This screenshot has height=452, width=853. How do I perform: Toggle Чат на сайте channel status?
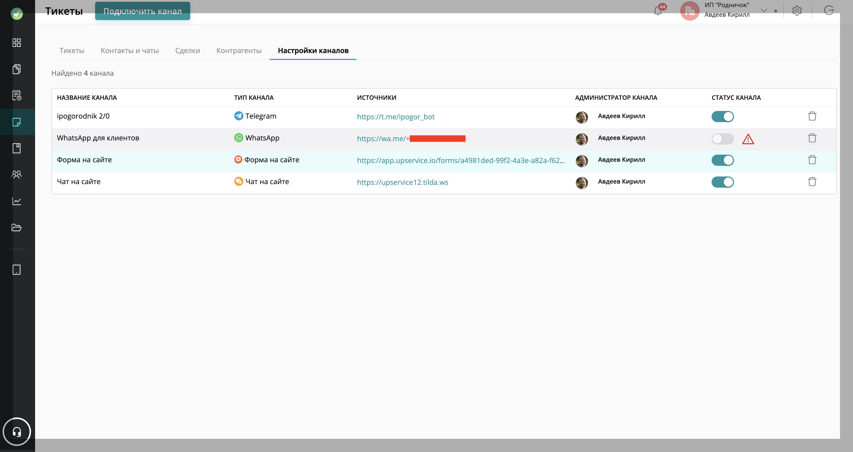point(723,182)
